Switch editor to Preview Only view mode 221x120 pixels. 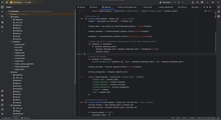[x=210, y=7]
